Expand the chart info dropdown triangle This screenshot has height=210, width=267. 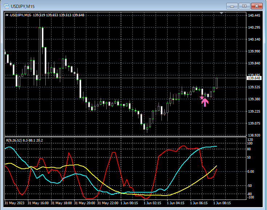pos(7,15)
